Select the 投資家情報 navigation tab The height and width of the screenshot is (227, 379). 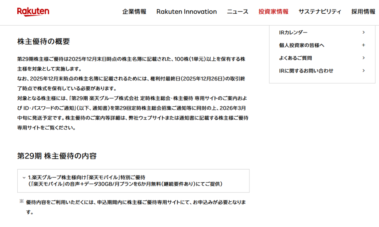click(273, 11)
